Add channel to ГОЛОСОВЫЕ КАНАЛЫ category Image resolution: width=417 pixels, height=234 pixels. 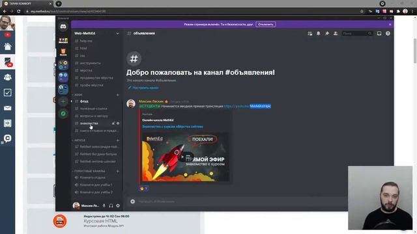tap(117, 171)
